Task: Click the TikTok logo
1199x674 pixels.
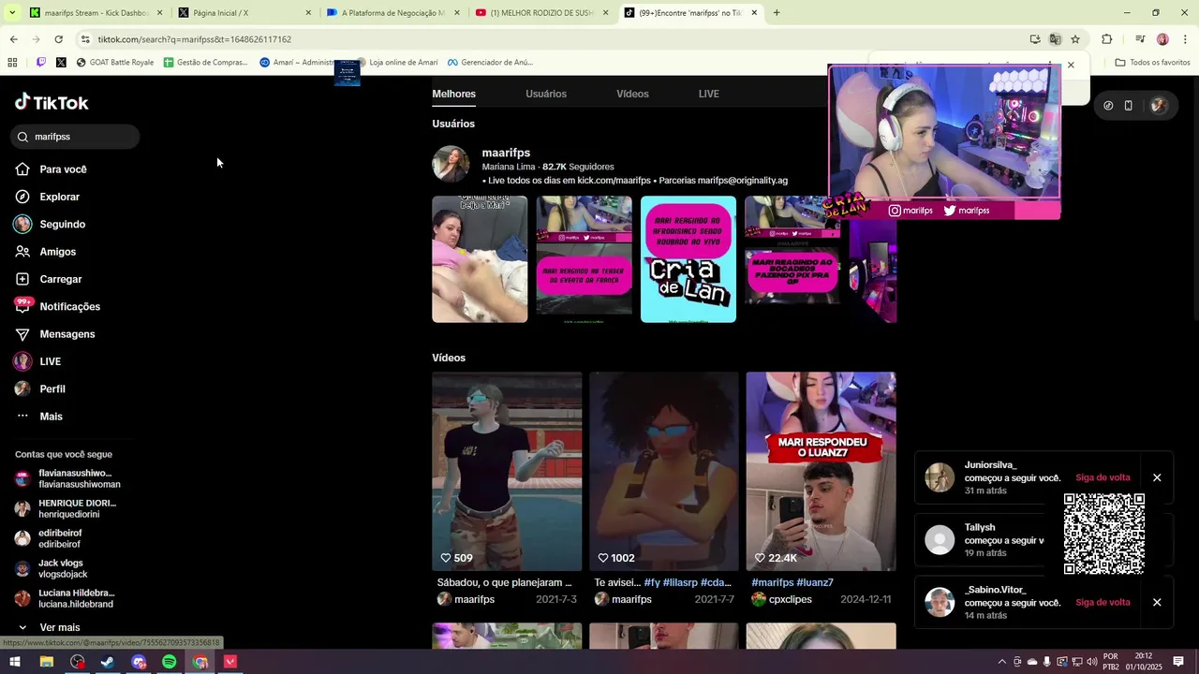Action: [x=52, y=102]
